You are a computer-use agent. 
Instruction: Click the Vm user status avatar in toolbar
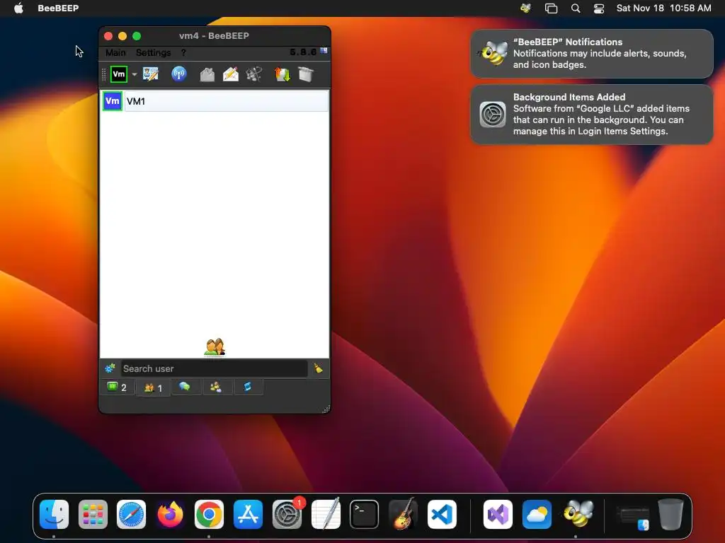tap(119, 74)
